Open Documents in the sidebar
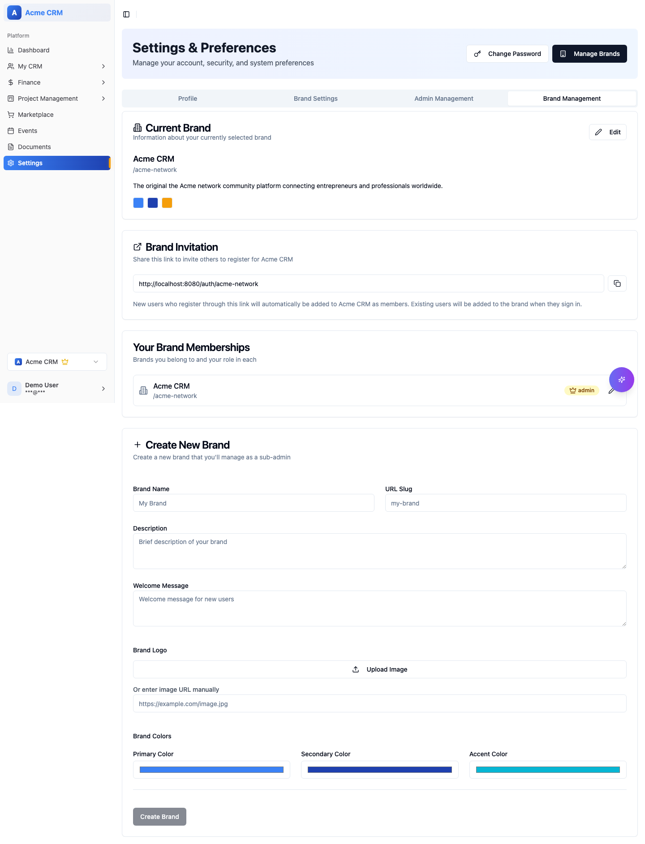 pyautogui.click(x=57, y=147)
